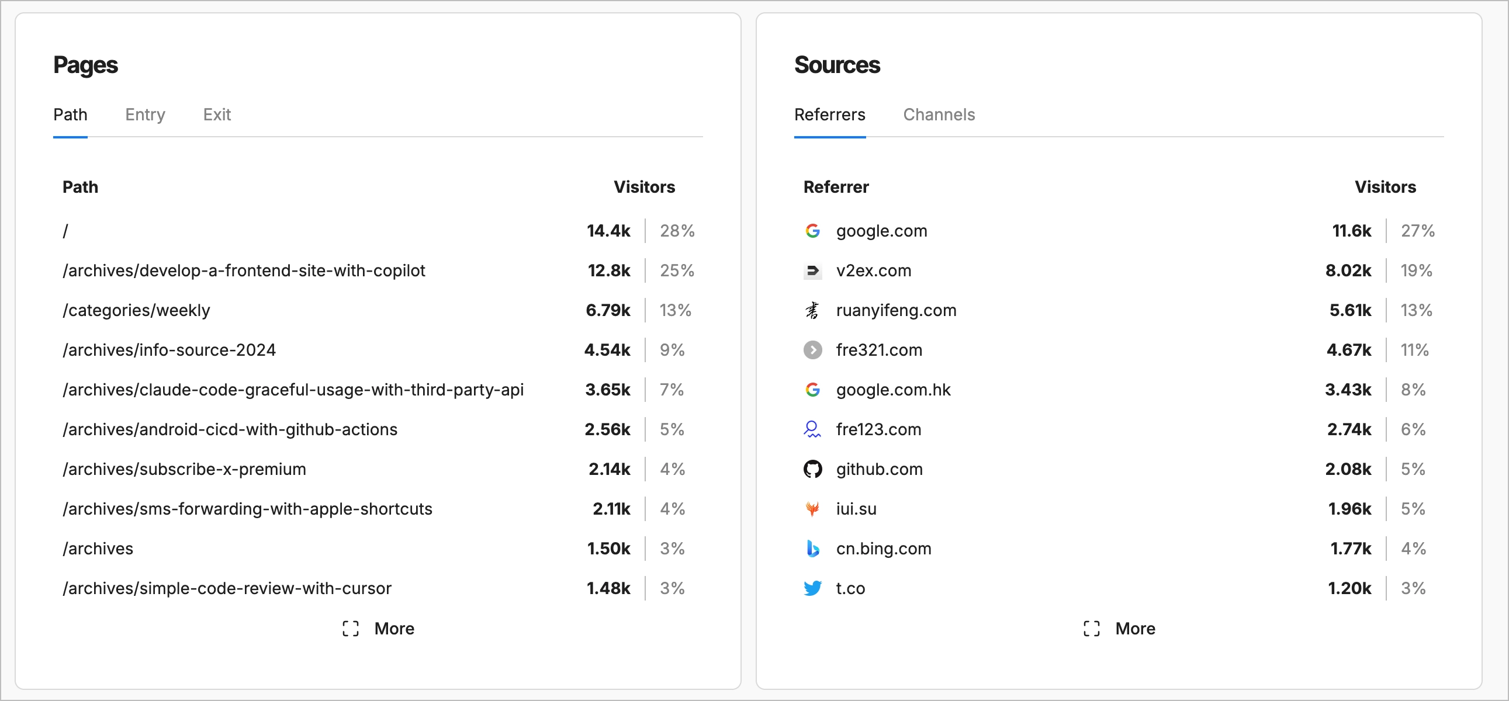Click the Google icon beside google.com.hk
1509x701 pixels.
pyautogui.click(x=812, y=390)
